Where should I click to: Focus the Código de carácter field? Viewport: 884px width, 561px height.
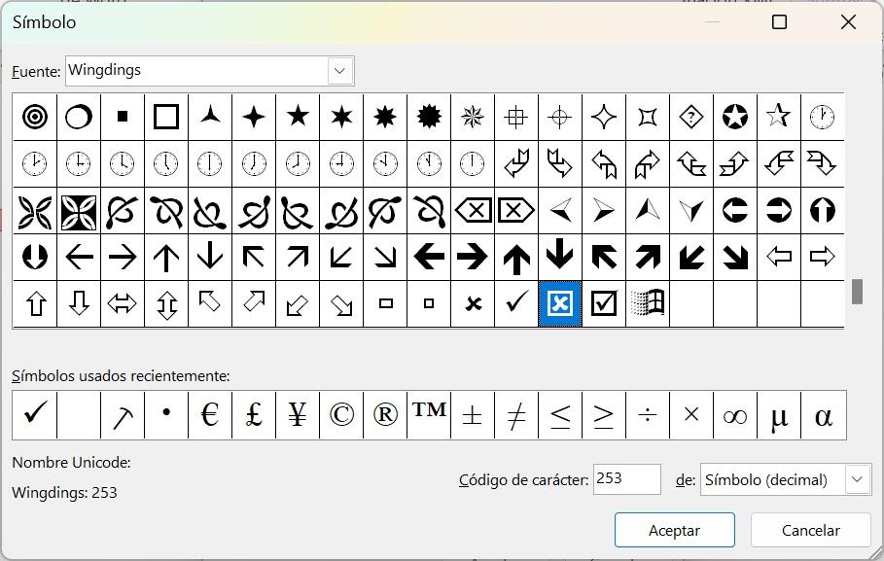point(626,479)
